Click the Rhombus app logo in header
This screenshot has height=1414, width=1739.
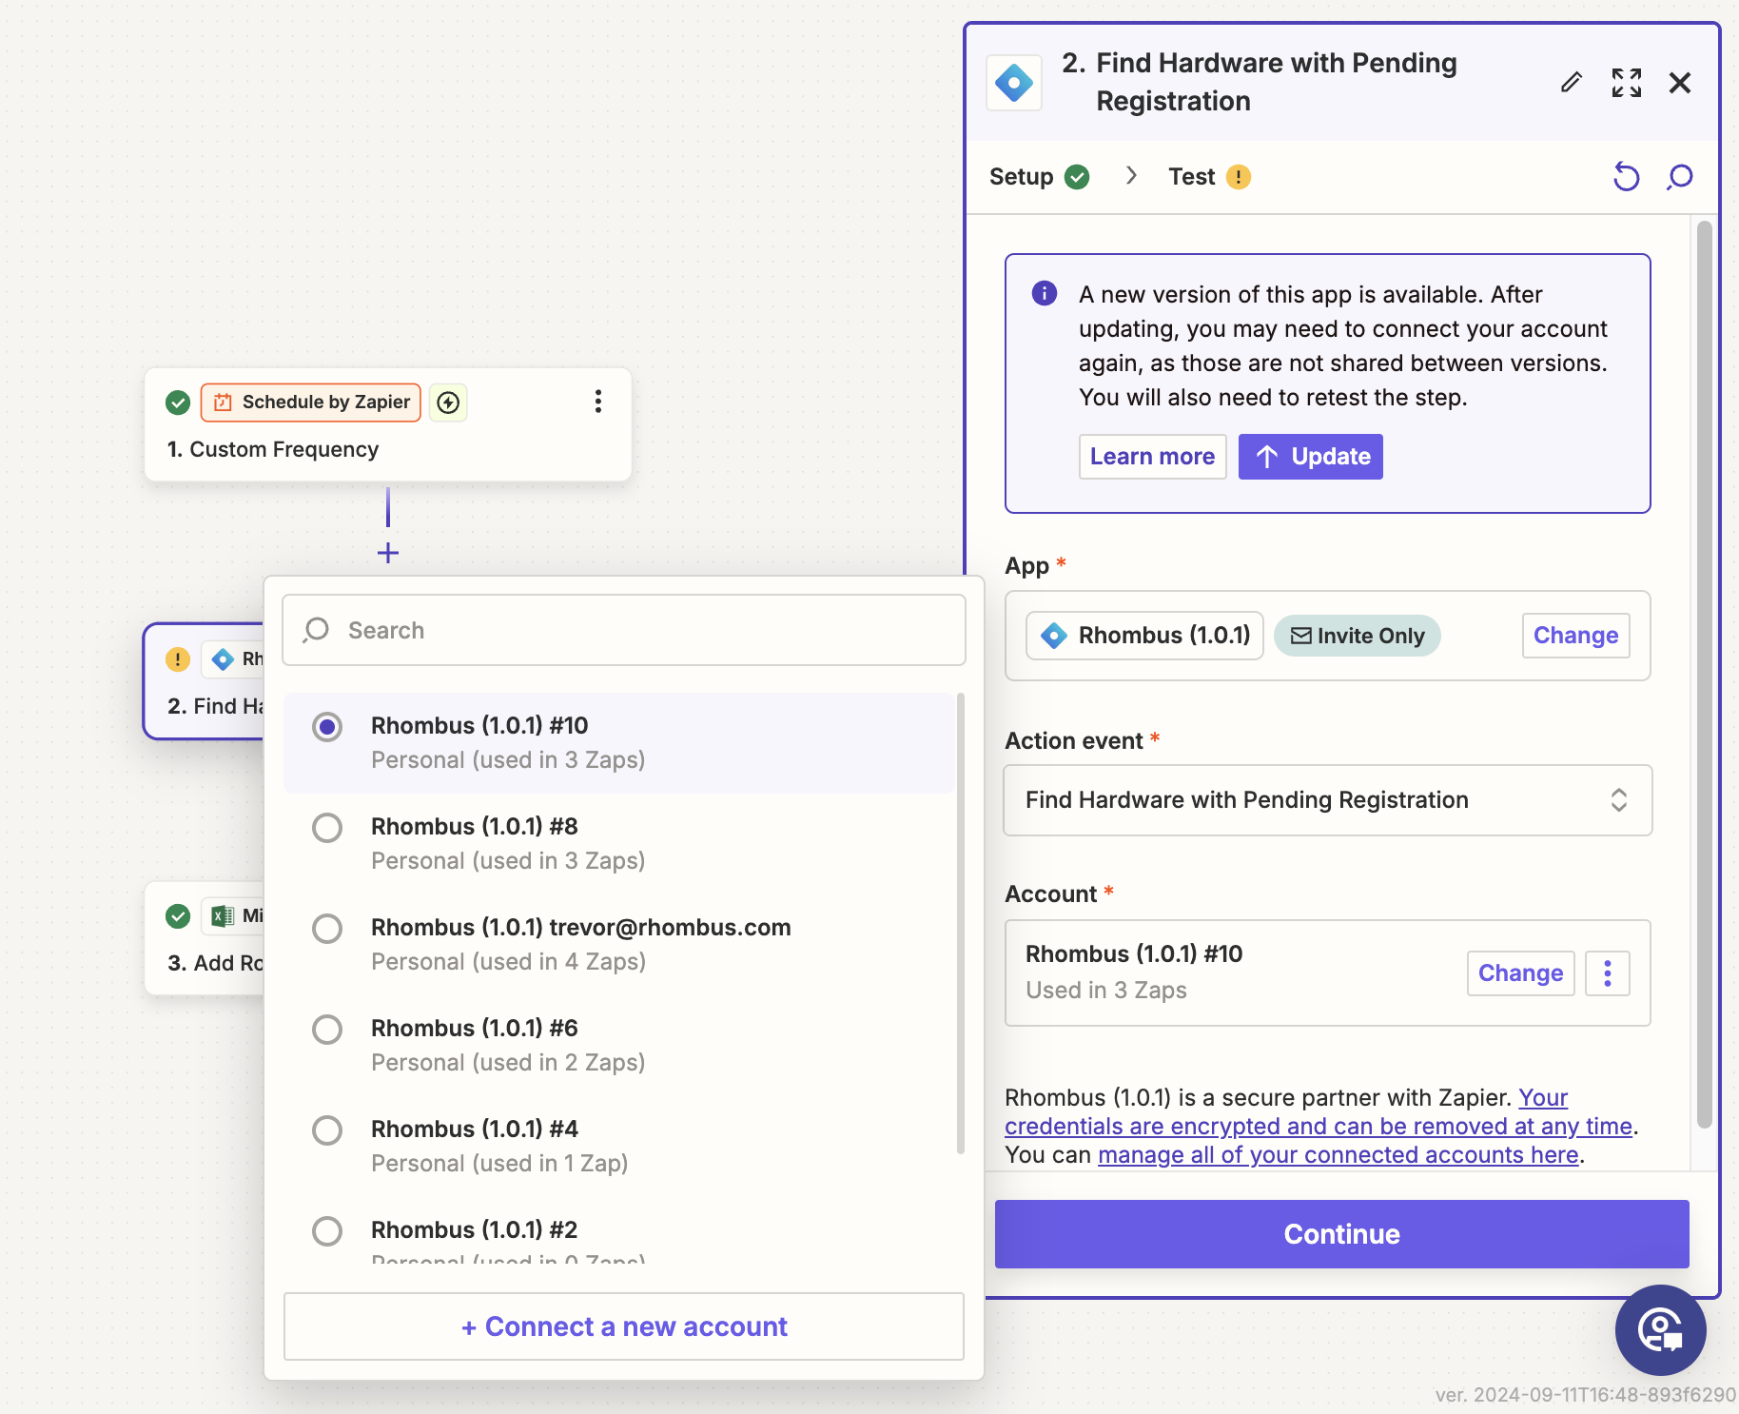[1014, 83]
